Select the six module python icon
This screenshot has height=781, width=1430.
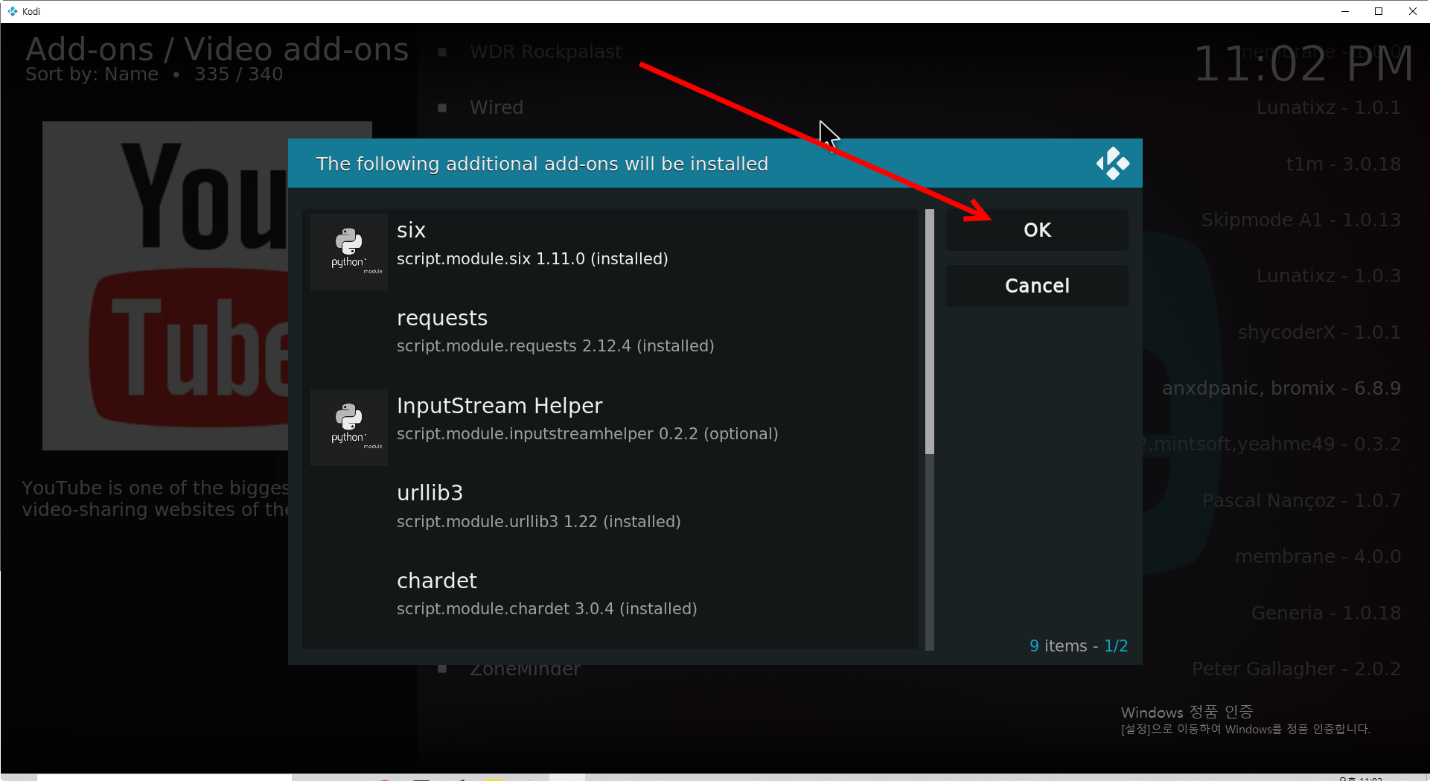tap(349, 252)
